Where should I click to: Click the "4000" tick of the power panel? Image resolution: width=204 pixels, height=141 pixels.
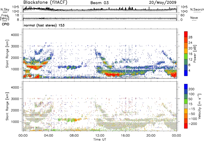tap(15, 35)
